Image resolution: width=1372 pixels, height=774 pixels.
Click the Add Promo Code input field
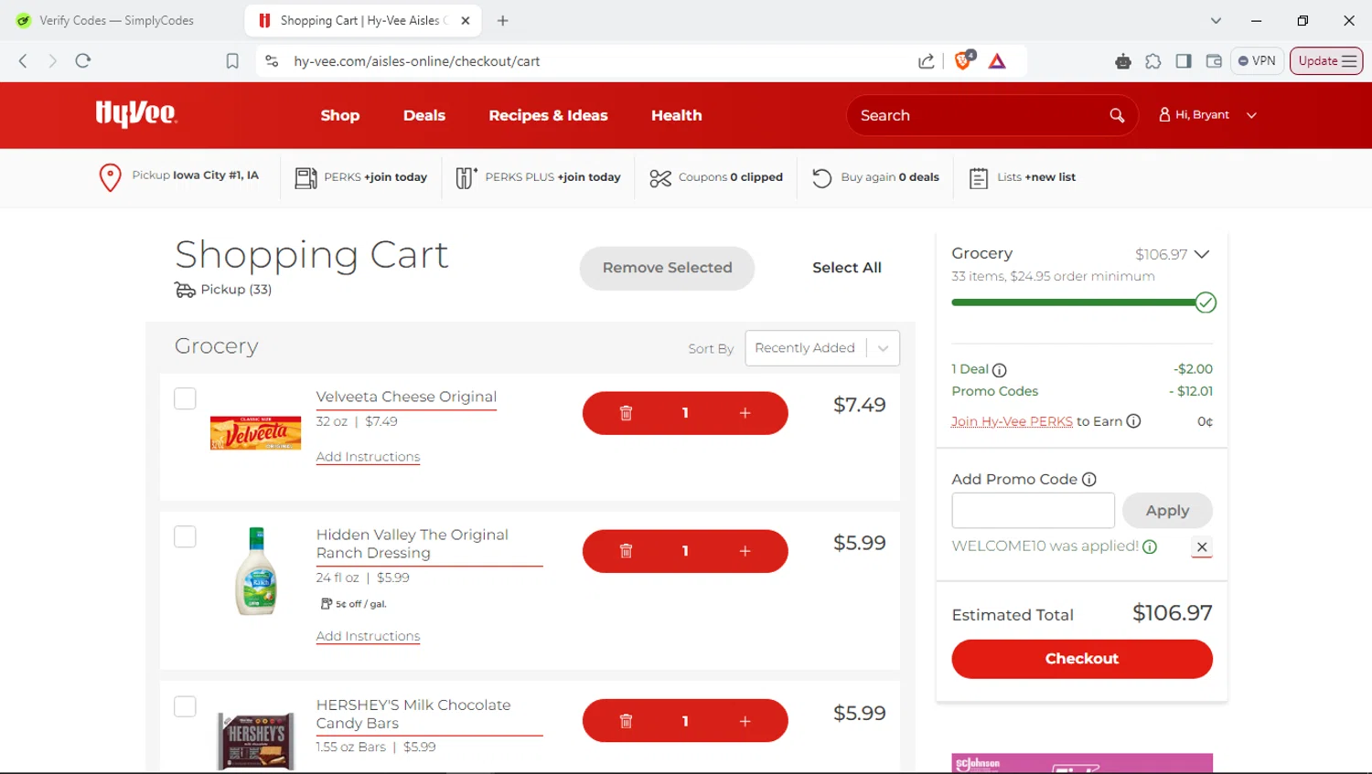1033,511
